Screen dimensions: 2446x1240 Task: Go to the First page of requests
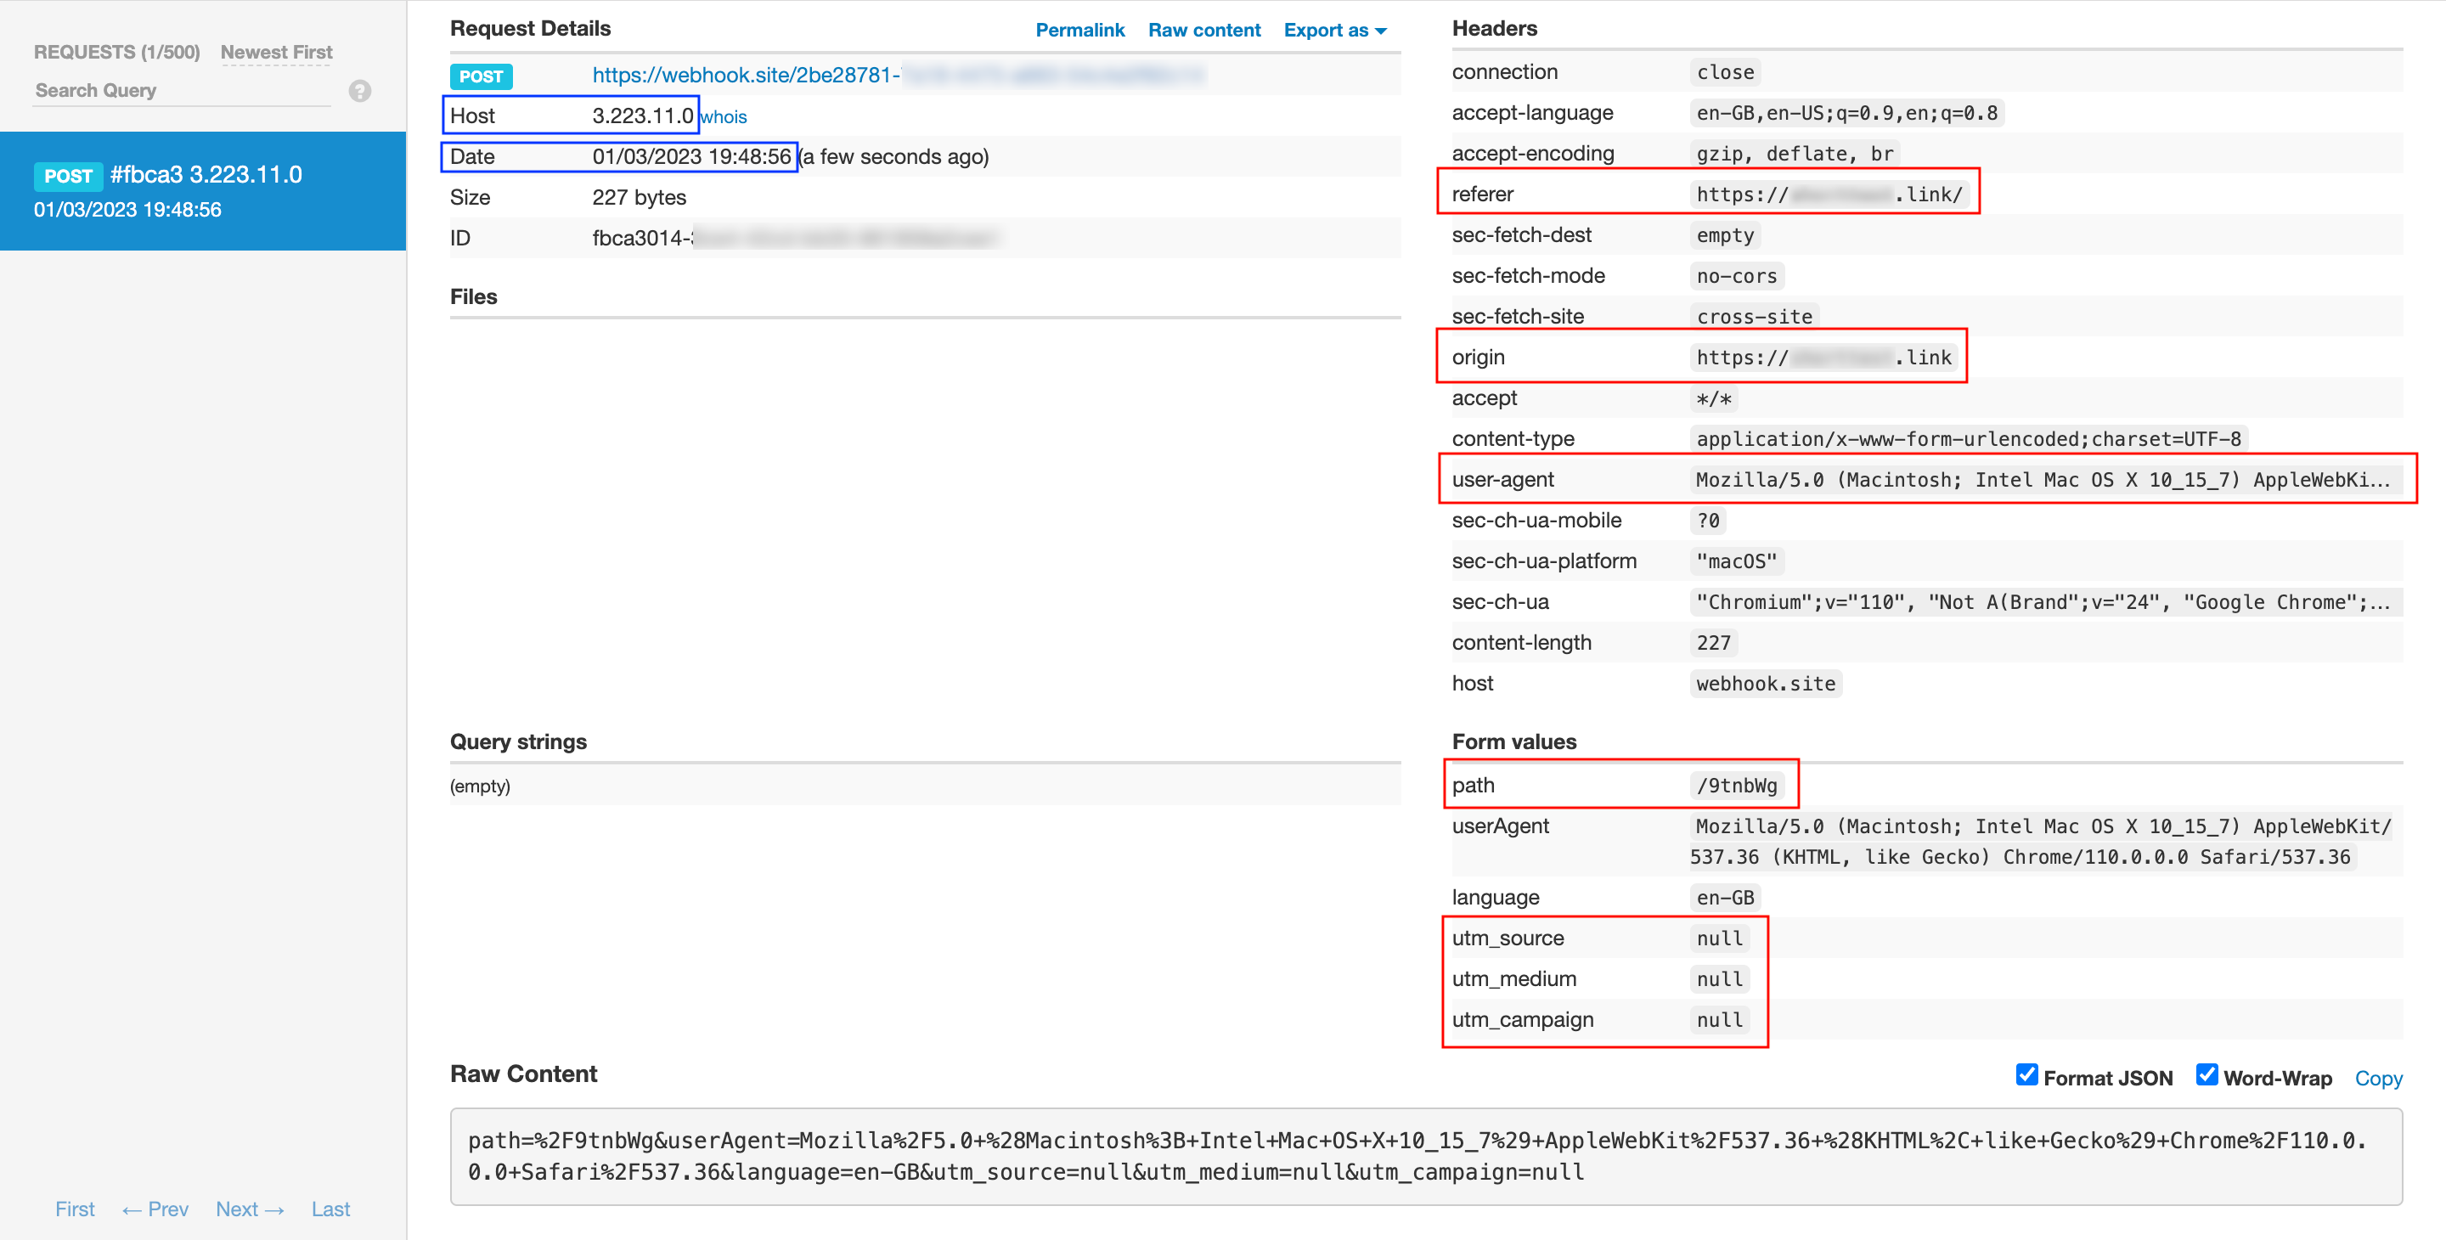[x=75, y=1209]
